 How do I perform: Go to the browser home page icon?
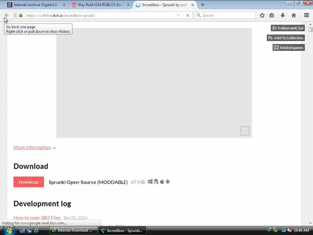point(294,15)
